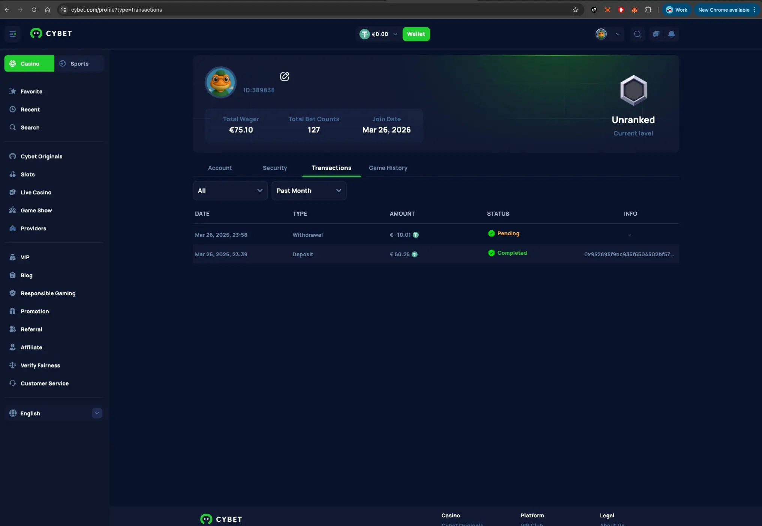Select the Transactions tab

click(331, 167)
